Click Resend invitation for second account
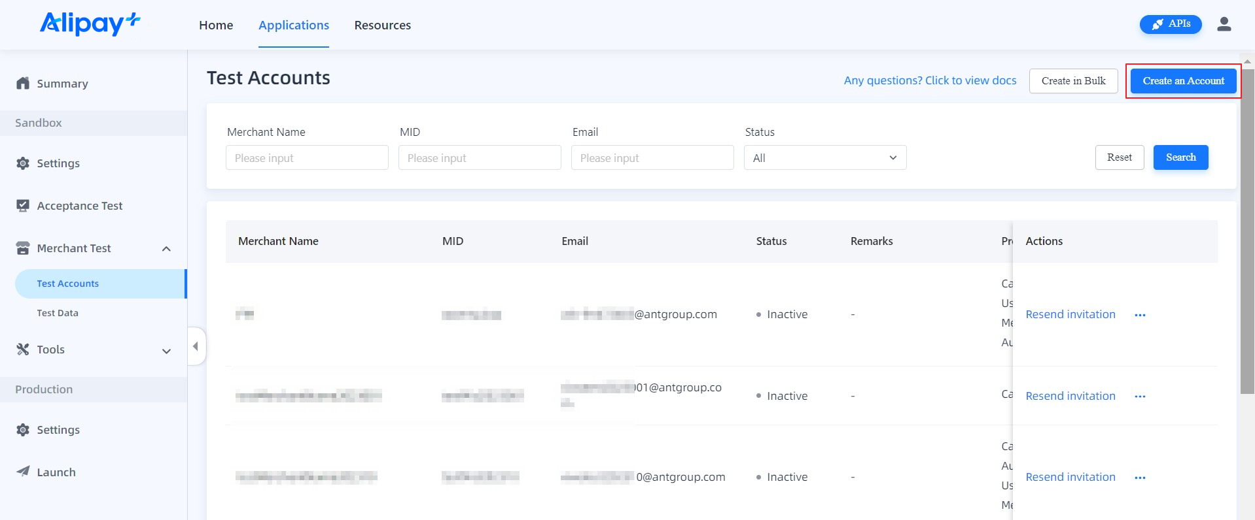This screenshot has width=1255, height=520. 1070,396
